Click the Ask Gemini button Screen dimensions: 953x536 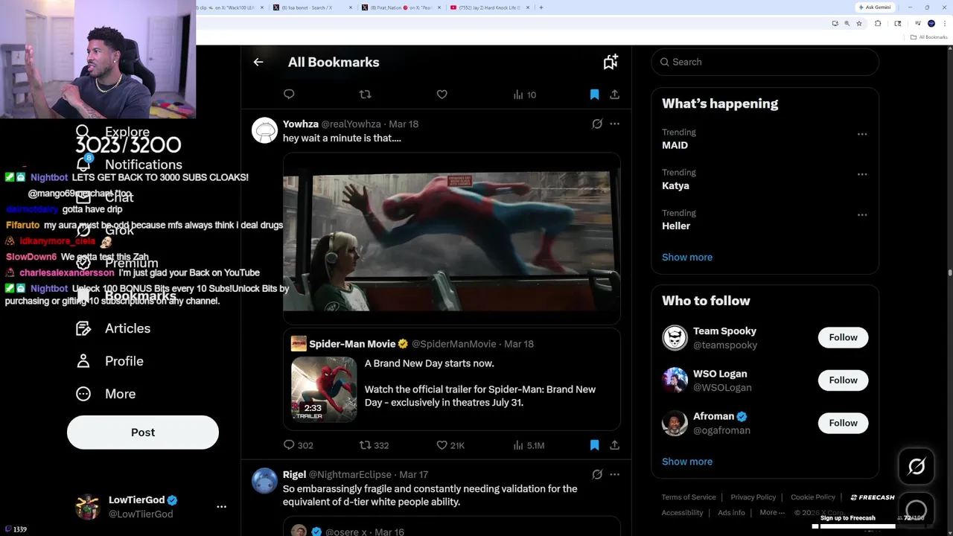point(875,7)
